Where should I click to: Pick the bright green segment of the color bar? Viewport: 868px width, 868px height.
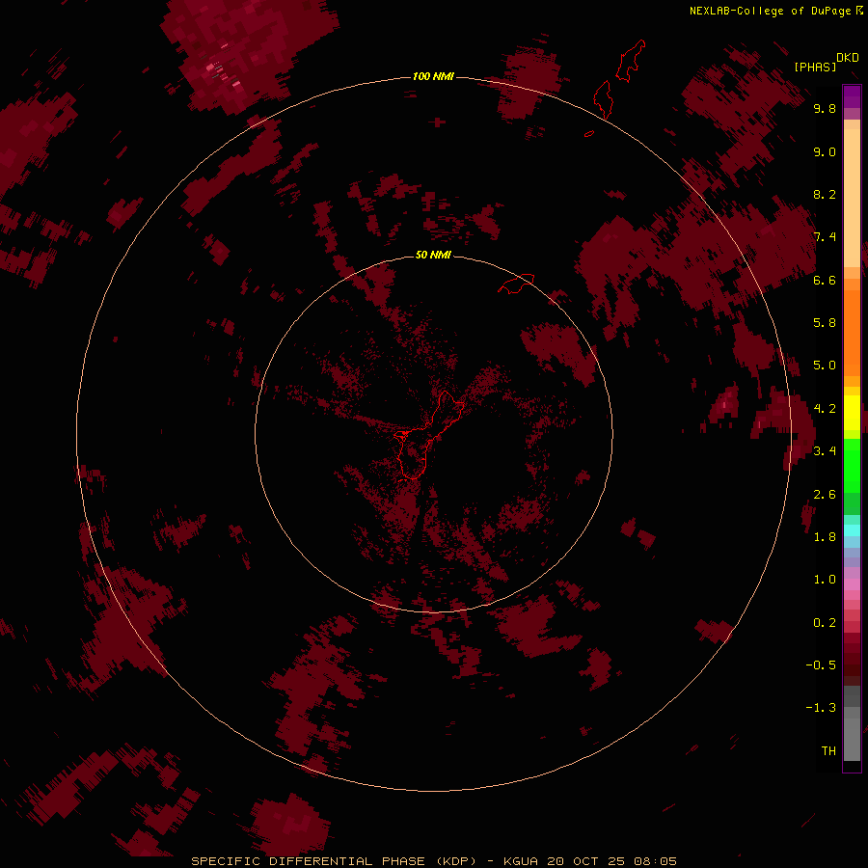pyautogui.click(x=852, y=466)
